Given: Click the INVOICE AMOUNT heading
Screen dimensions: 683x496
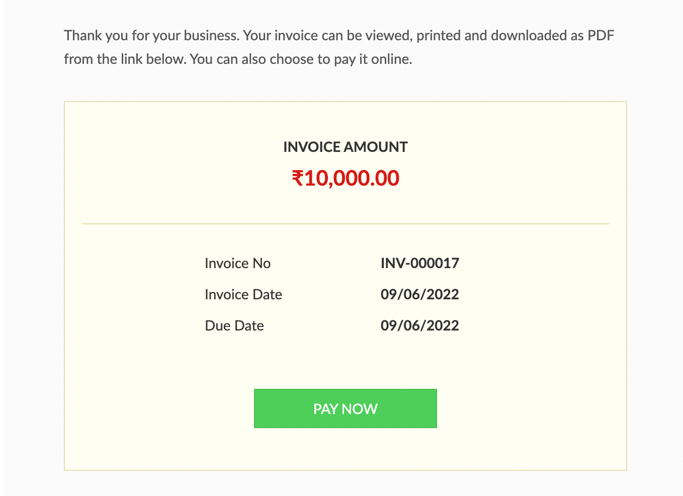Looking at the screenshot, I should click(x=345, y=146).
